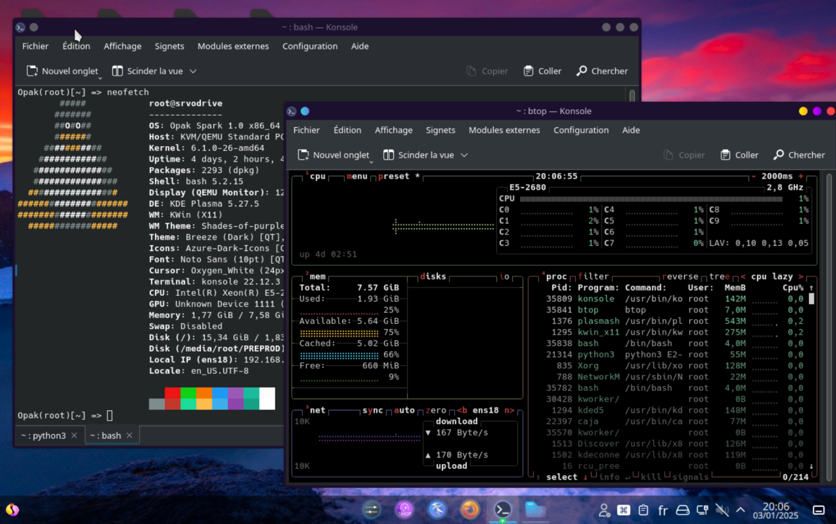Click Chercher in the btop Konsole toolbar
This screenshot has width=836, height=524.
(x=799, y=155)
